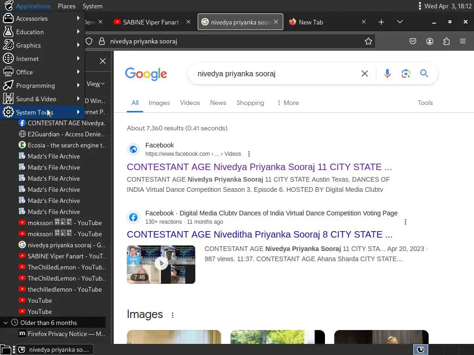The image size is (474, 355).
Task: Open Ecosia search engine history entry
Action: click(x=62, y=146)
